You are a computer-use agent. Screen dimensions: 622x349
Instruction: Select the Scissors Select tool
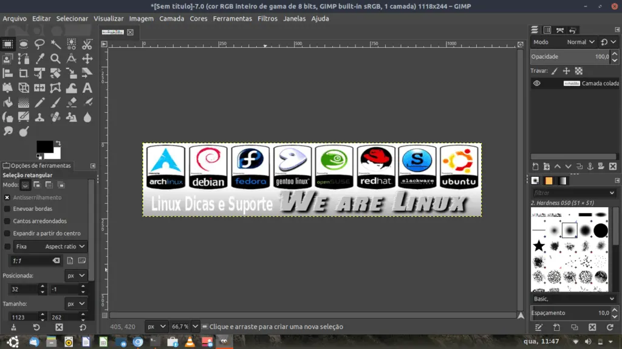pyautogui.click(x=87, y=44)
